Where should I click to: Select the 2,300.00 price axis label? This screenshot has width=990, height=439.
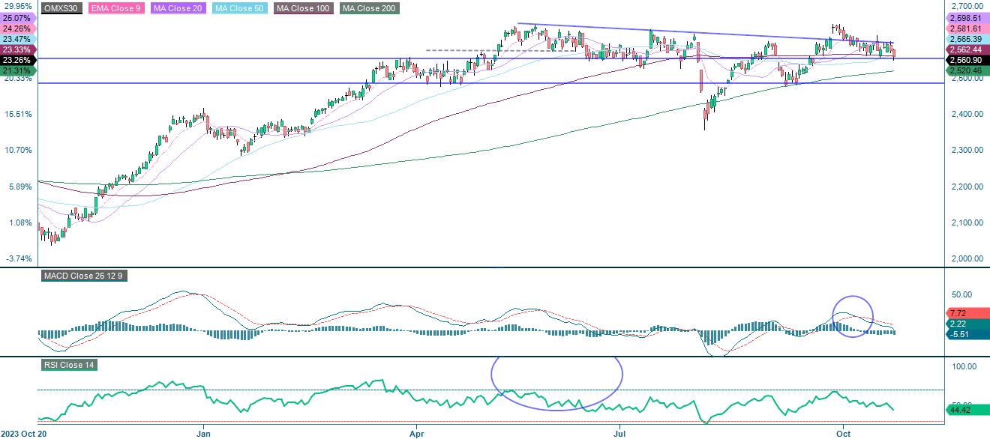[x=967, y=150]
